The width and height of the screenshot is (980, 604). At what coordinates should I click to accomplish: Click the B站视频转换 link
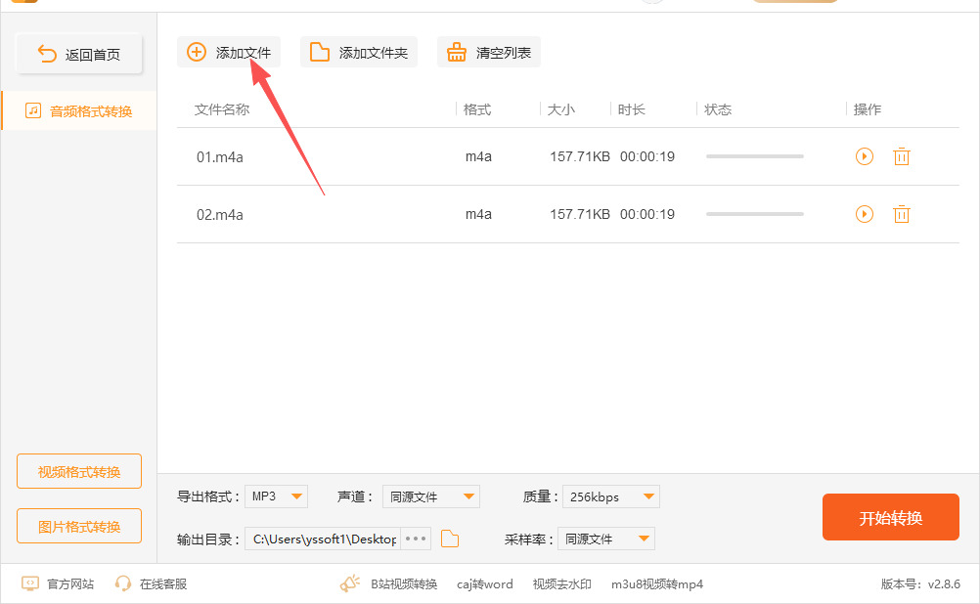(404, 584)
